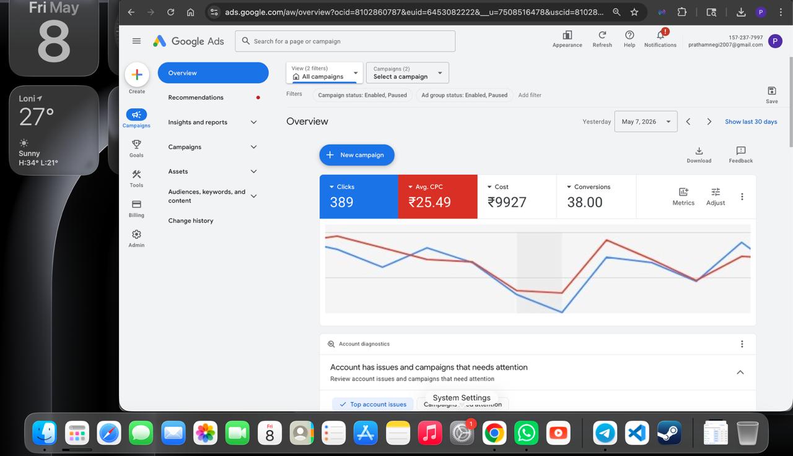The width and height of the screenshot is (793, 456).
Task: Click the Create plus button
Action: tap(137, 75)
